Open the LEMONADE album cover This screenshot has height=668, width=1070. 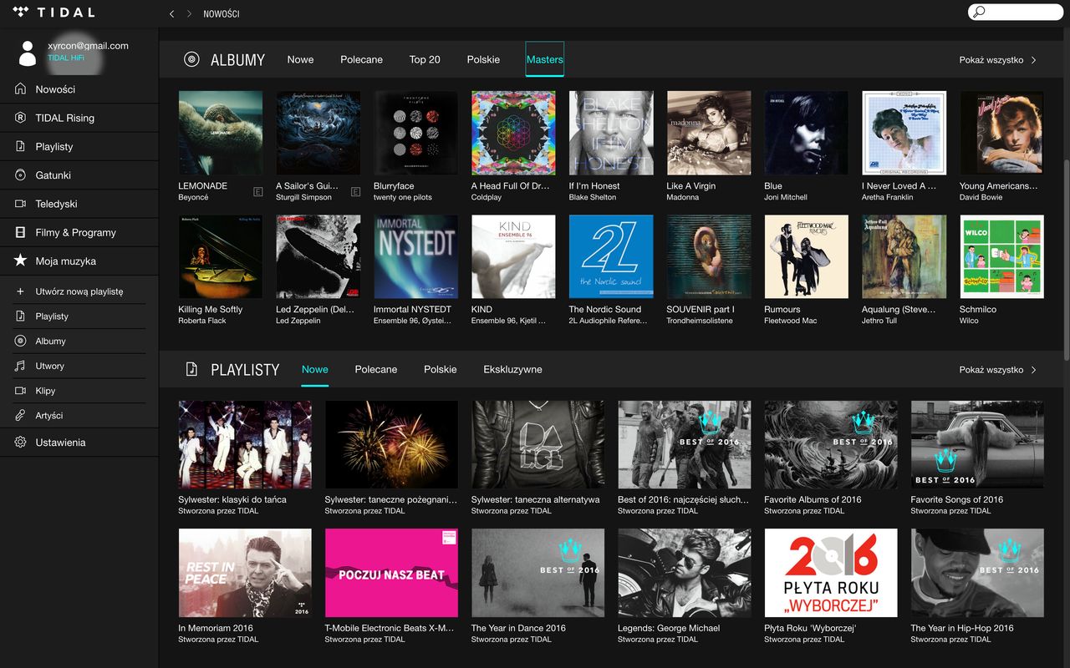pos(221,133)
